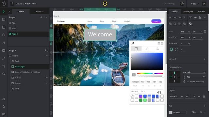Open the Top vertical constraint dropdown

196,77
